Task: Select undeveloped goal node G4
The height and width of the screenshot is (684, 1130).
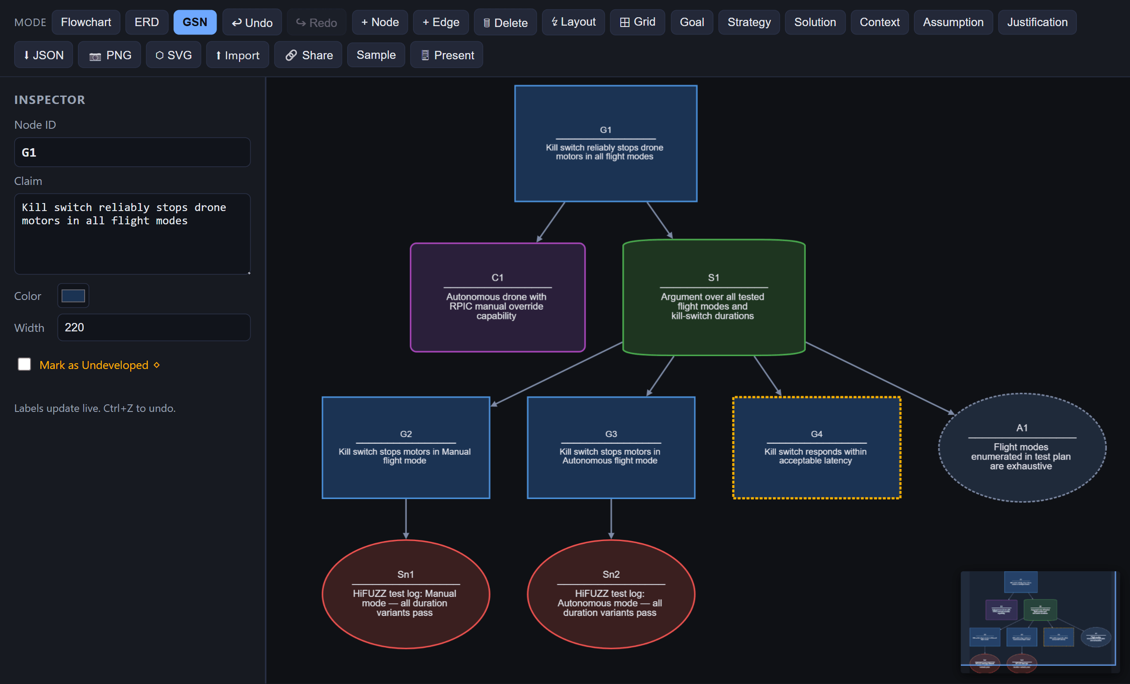Action: [817, 448]
